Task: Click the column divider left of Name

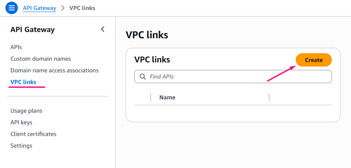Action: point(151,97)
